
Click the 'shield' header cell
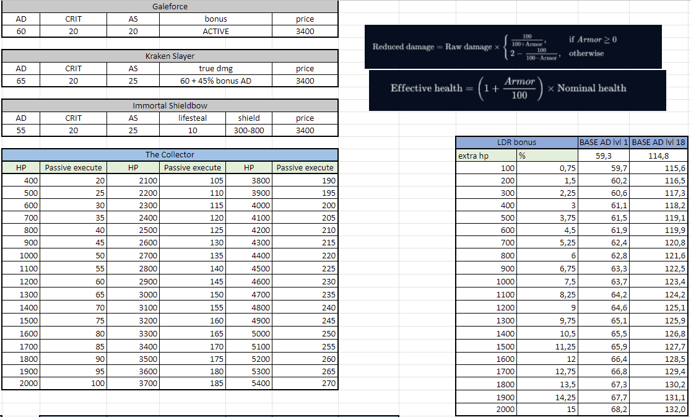click(x=248, y=118)
